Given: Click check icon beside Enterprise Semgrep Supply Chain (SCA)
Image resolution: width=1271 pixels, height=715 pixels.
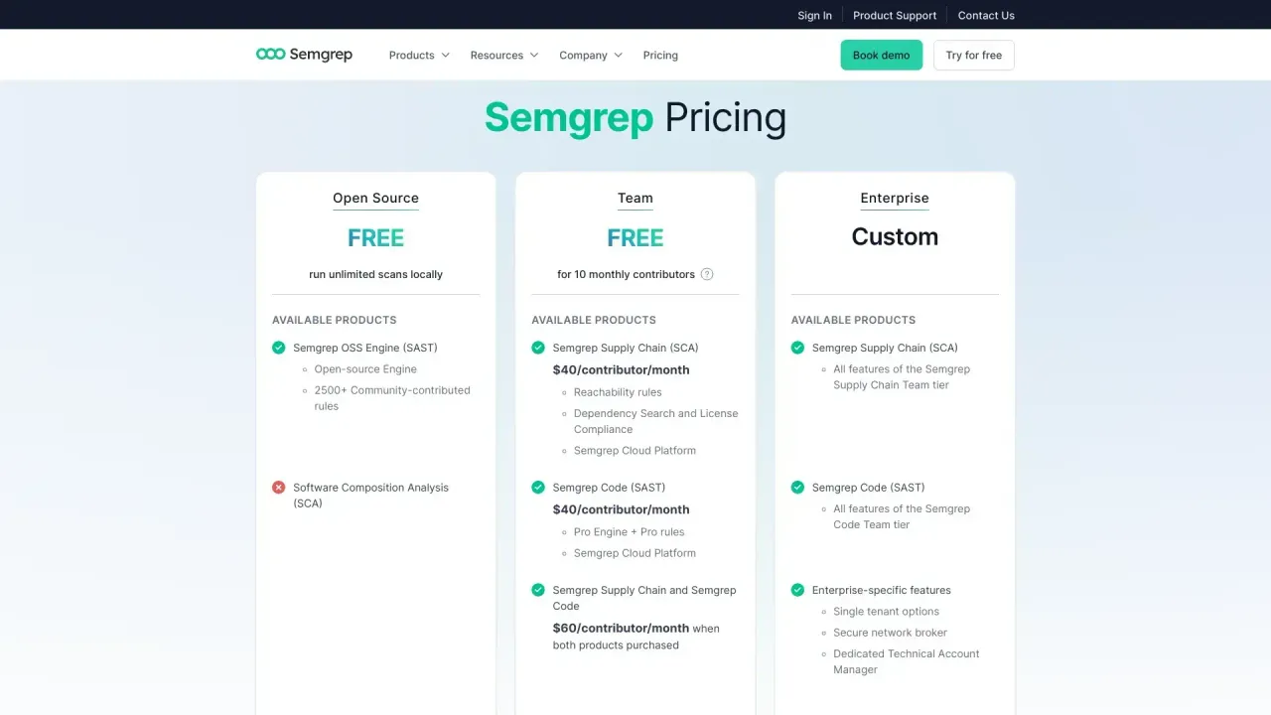Looking at the screenshot, I should coord(797,348).
